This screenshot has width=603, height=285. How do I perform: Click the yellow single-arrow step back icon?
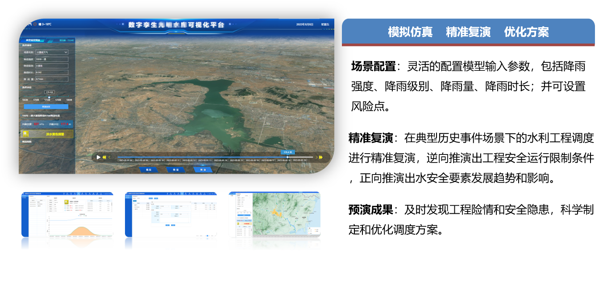[110, 157]
